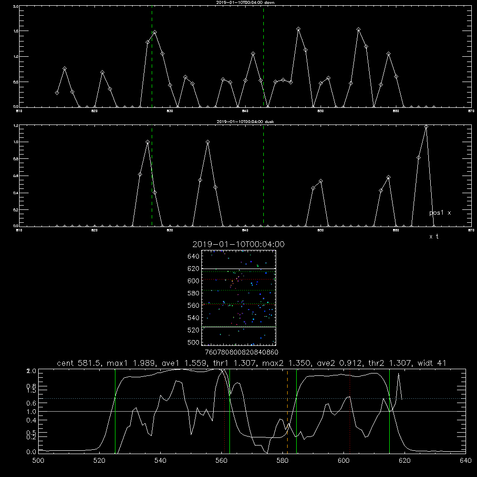Click the '640' x-axis label of the bottom plot
This screenshot has width=477, height=477.
pyautogui.click(x=466, y=461)
